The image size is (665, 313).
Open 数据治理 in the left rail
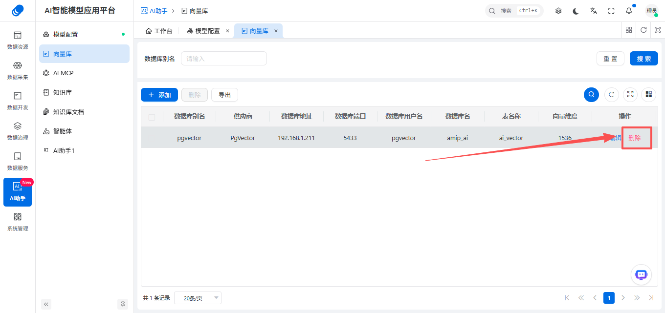pos(18,131)
